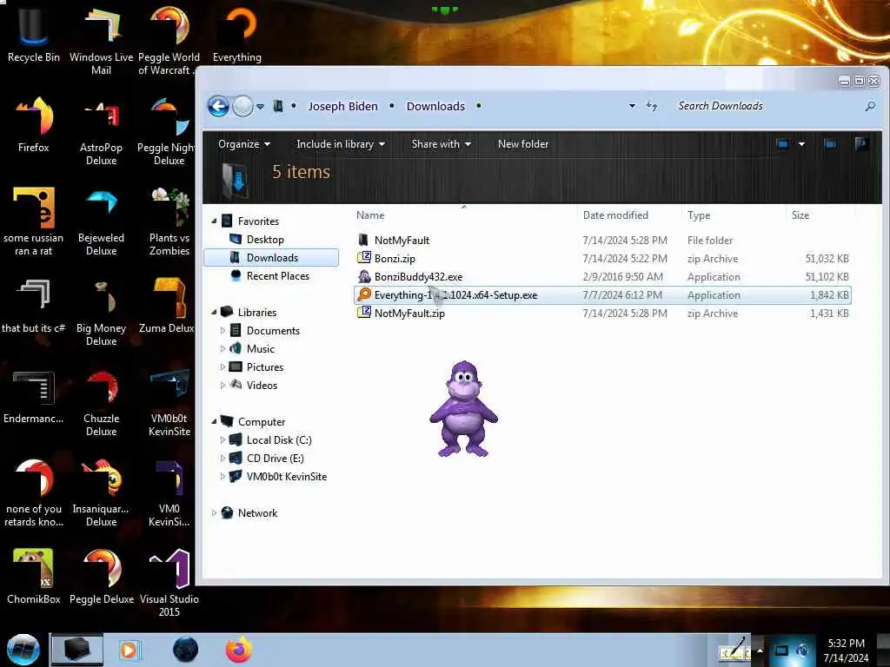Select Peggle Deluxe desktop icon
890x667 pixels.
(x=101, y=577)
